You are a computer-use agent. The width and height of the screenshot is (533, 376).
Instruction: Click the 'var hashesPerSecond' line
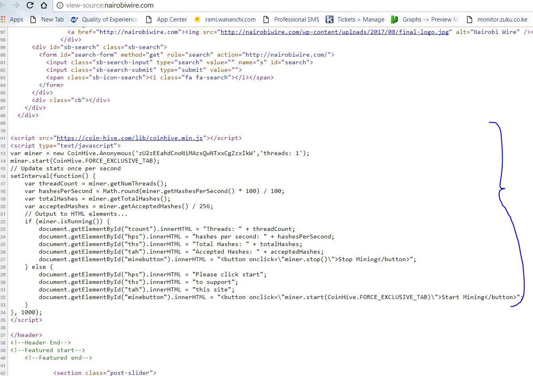point(154,191)
